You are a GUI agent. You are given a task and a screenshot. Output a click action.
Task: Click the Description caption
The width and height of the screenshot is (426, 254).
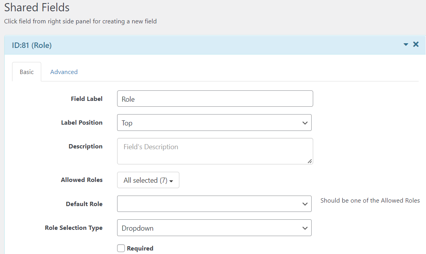click(86, 146)
